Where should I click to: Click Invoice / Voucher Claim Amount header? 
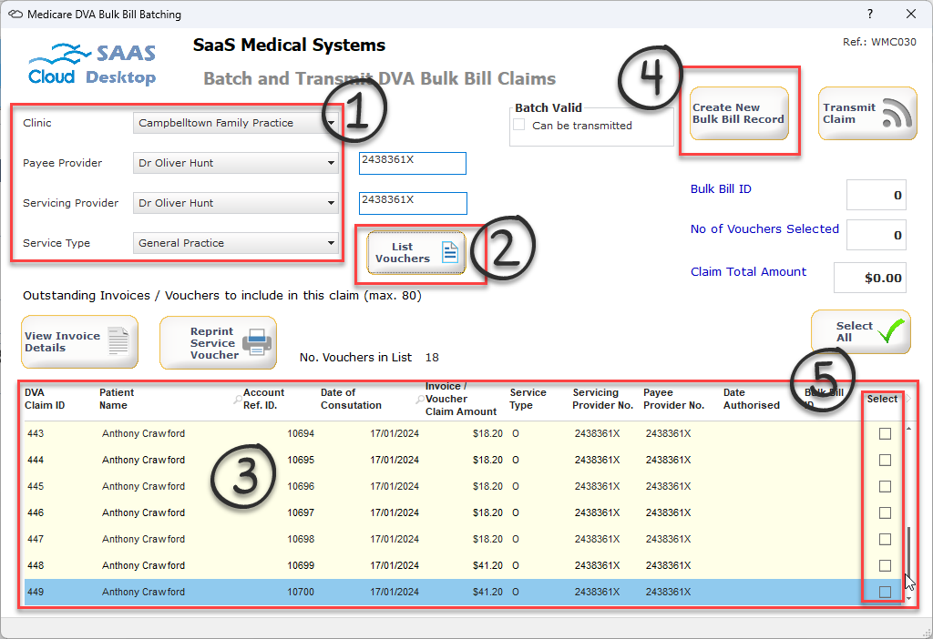click(460, 399)
